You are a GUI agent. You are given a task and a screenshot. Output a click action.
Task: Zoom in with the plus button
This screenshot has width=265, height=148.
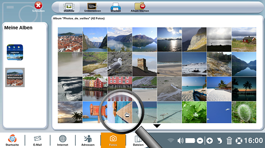pyautogui.click(x=210, y=141)
